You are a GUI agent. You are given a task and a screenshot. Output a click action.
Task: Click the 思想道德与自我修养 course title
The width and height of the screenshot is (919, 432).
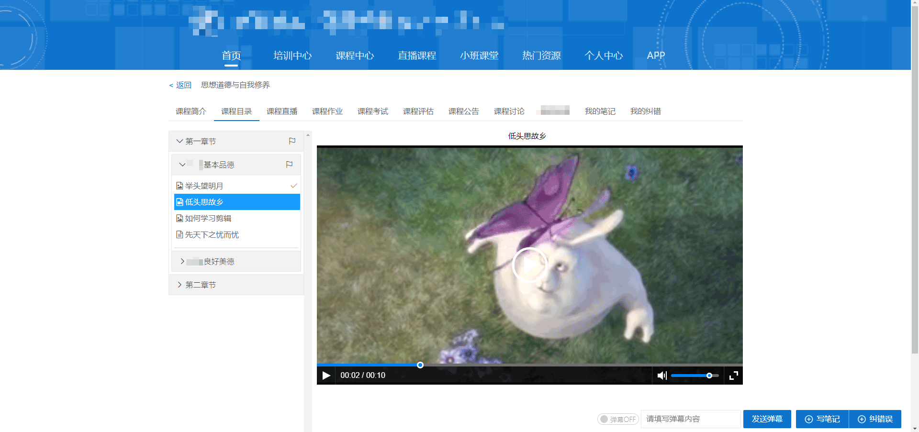[x=235, y=85]
